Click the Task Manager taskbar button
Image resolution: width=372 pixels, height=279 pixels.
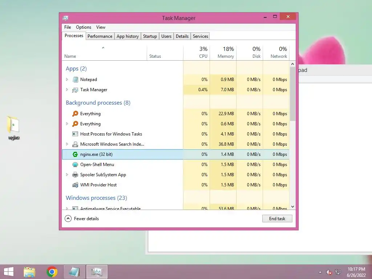[97, 272]
